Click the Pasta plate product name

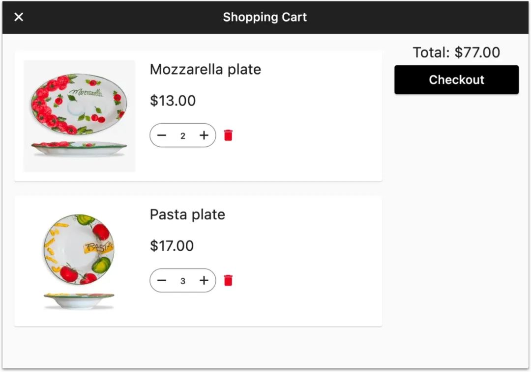pos(187,215)
